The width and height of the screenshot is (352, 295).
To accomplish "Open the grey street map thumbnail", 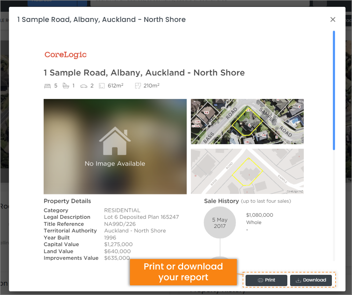I will (247, 171).
